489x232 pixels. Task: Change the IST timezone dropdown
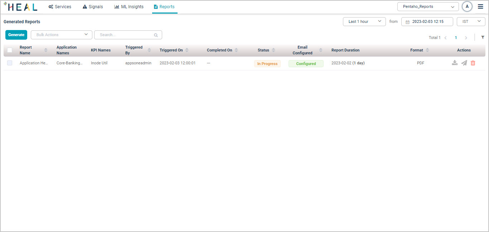pyautogui.click(x=471, y=21)
